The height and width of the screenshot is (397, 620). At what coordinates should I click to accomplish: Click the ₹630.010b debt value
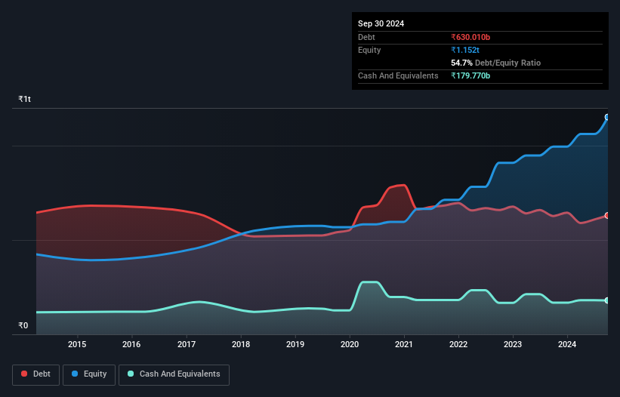(470, 37)
